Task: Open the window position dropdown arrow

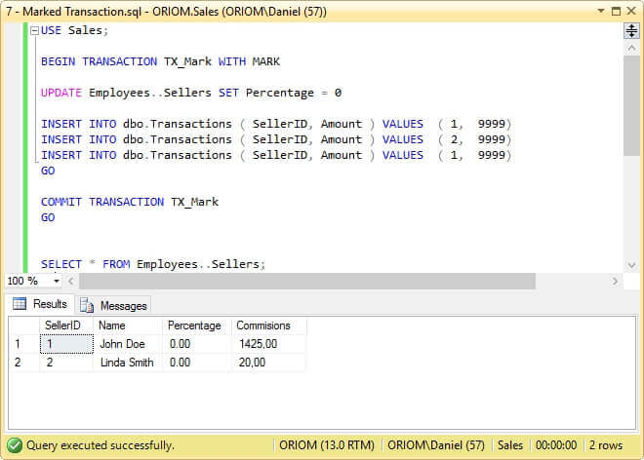Action: pyautogui.click(x=601, y=11)
